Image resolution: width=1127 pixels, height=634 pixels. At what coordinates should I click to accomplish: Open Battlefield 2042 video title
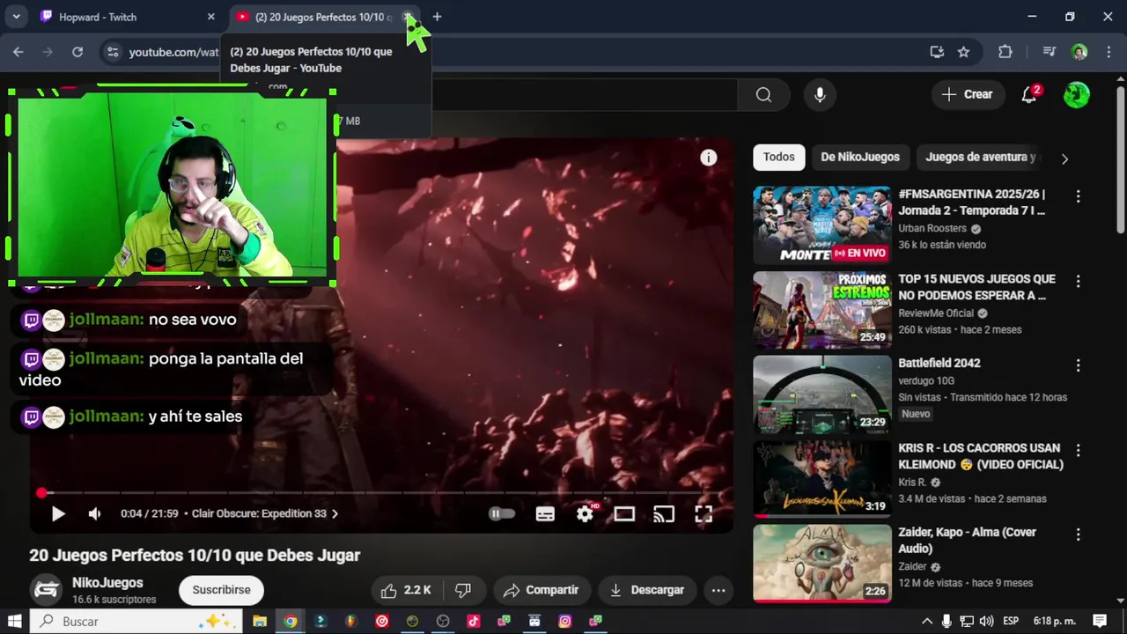point(939,363)
